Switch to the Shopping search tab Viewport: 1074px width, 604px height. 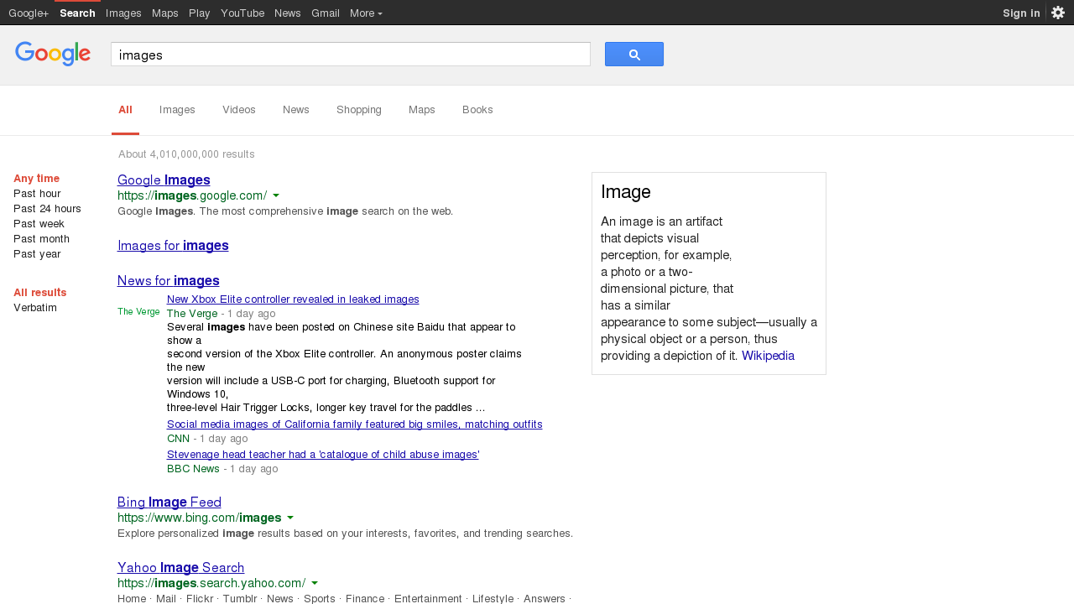(x=359, y=110)
